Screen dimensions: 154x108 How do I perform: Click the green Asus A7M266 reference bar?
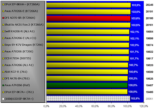(x=87, y=85)
